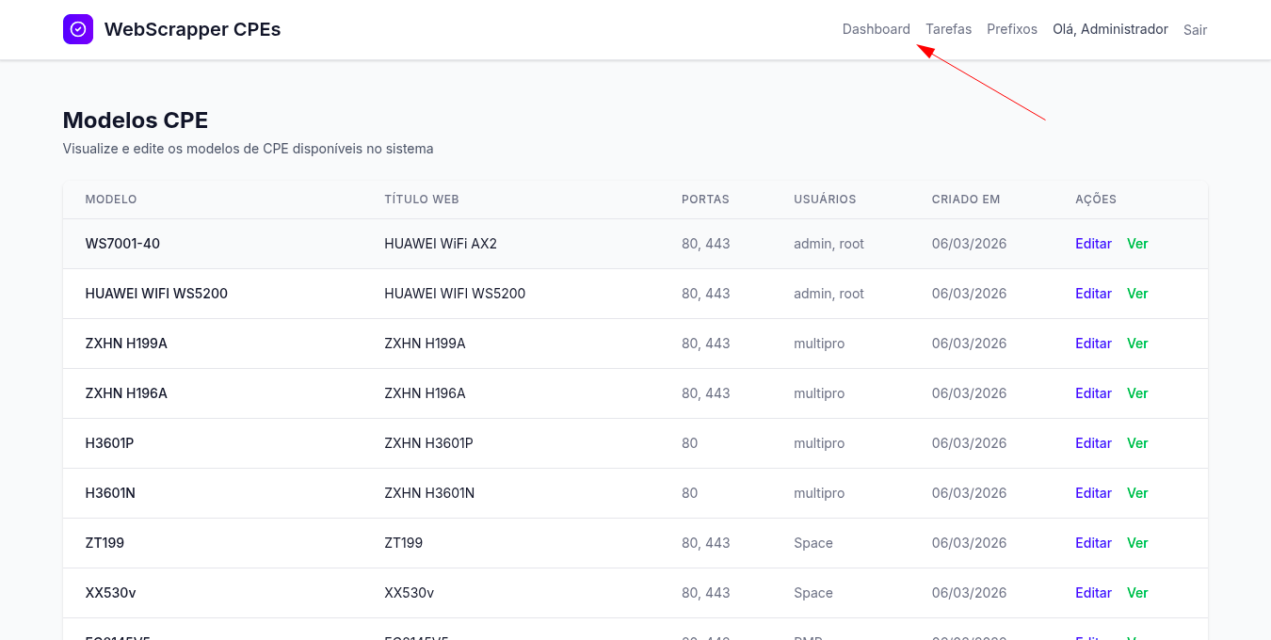Edit the ZT199 model
Viewport: 1271px width, 640px height.
[1093, 542]
